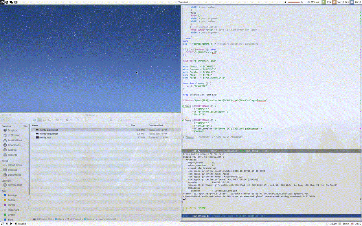Open AirDrop from the sidebar
This screenshot has height=226, width=362.
13,150
